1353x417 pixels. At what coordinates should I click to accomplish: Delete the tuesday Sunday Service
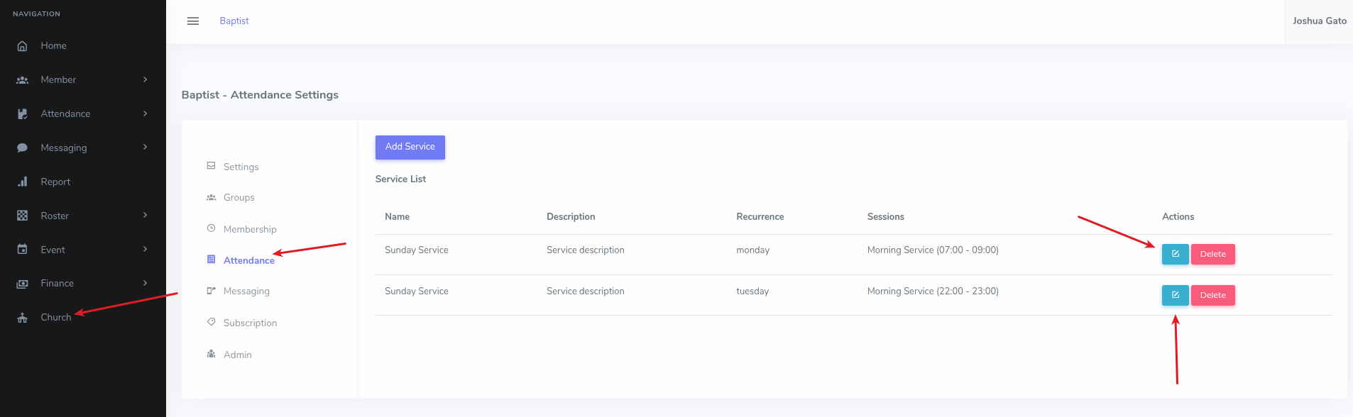pos(1212,295)
